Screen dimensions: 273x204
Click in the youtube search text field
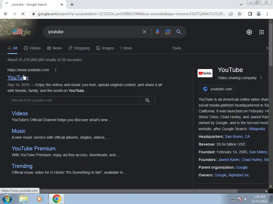94,32
